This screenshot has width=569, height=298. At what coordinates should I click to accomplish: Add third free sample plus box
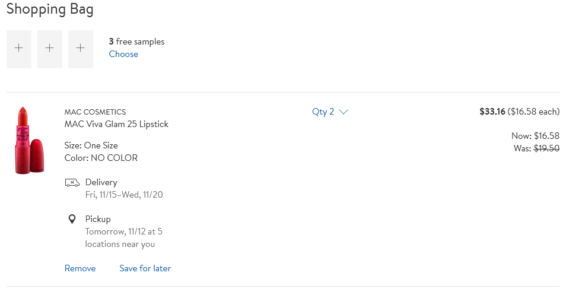click(81, 49)
